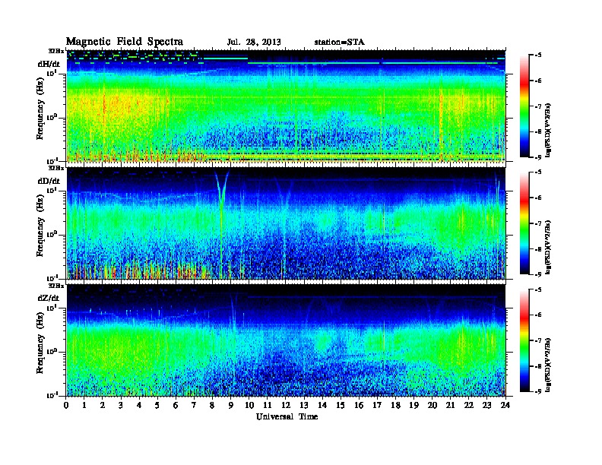Click the color bar beside the dZ/dt panel
The height and width of the screenshot is (465, 602).
[524, 340]
